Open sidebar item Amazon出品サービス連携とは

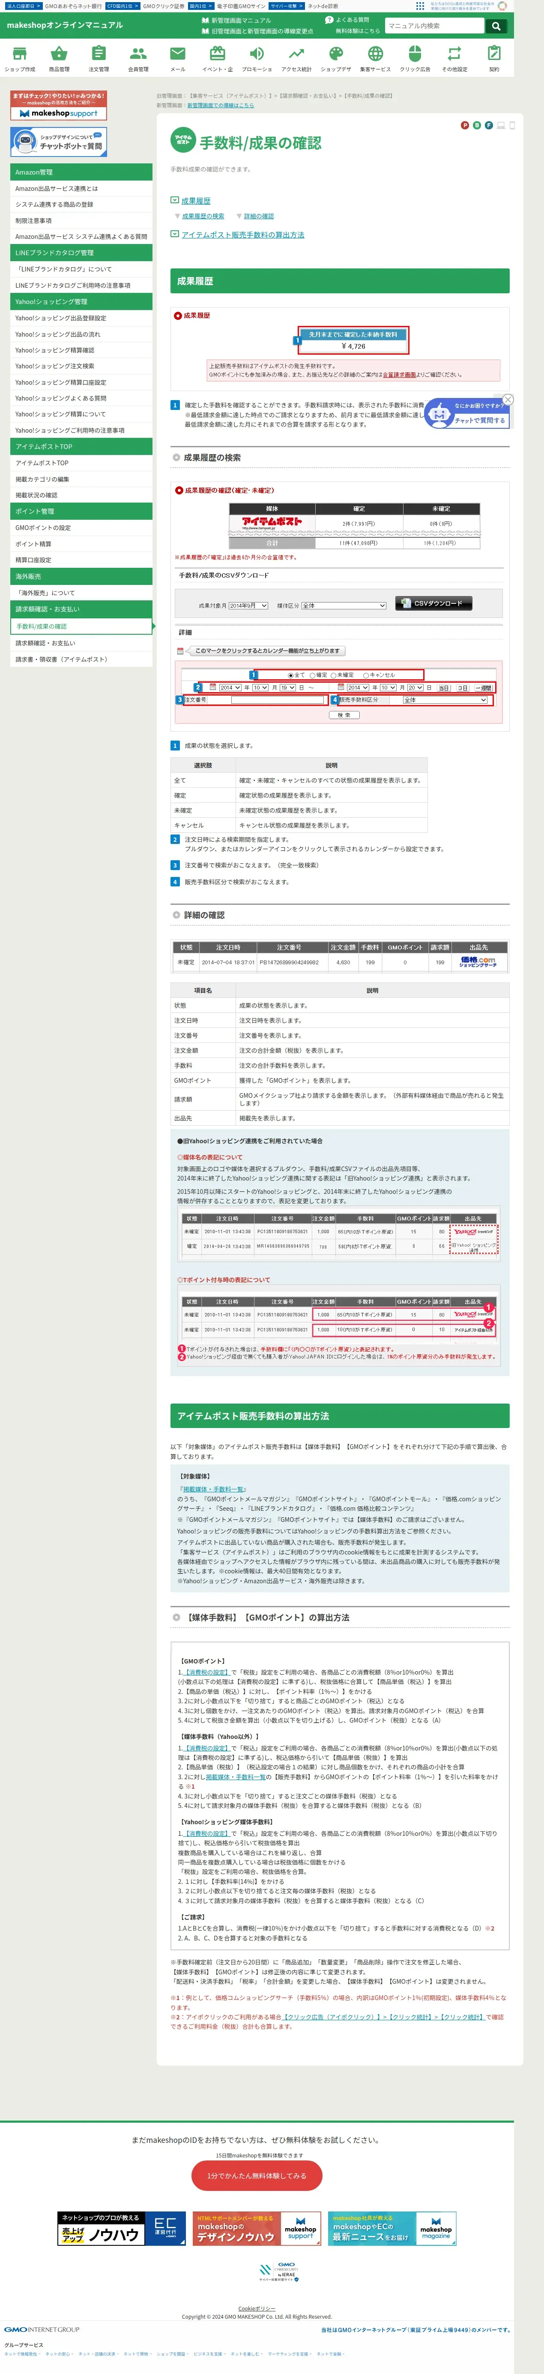coord(81,188)
